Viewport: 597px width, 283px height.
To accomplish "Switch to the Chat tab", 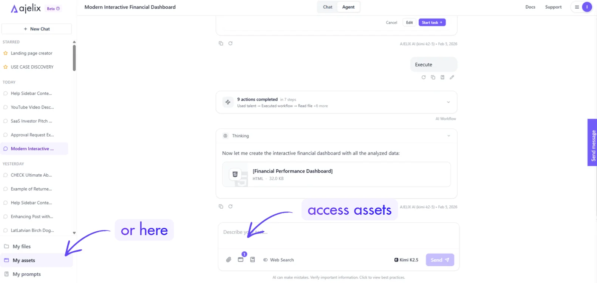I will (x=328, y=7).
